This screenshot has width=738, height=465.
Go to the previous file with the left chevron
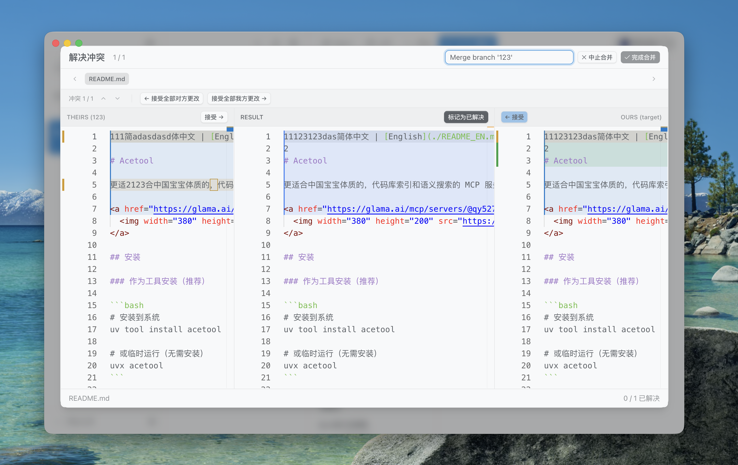pyautogui.click(x=75, y=79)
